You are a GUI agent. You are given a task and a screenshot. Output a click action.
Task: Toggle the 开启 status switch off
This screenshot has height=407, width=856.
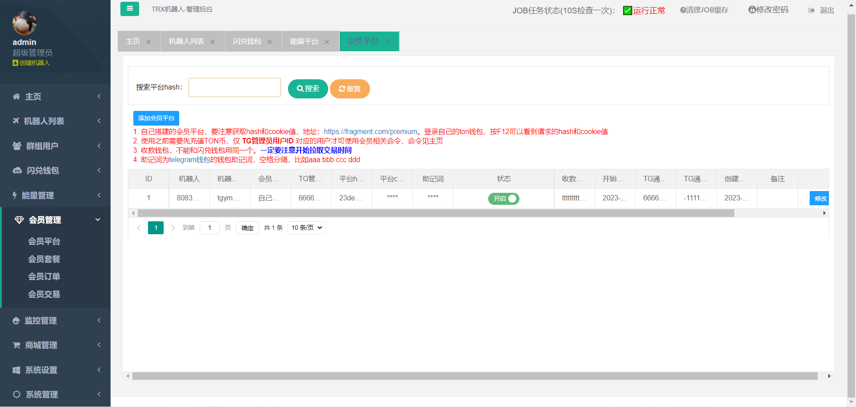(504, 199)
